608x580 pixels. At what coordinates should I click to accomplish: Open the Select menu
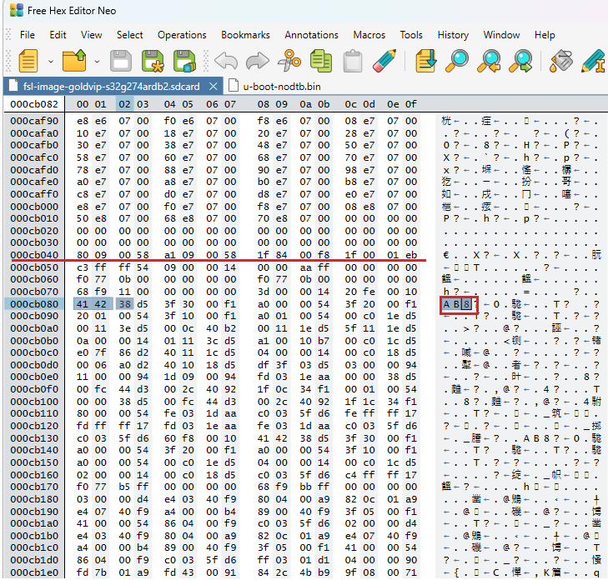click(x=129, y=35)
